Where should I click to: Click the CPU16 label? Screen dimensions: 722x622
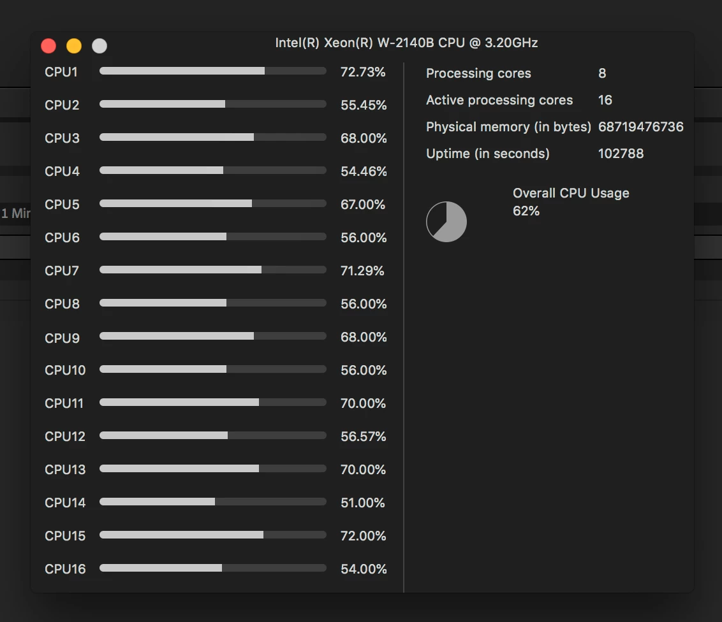pyautogui.click(x=65, y=569)
